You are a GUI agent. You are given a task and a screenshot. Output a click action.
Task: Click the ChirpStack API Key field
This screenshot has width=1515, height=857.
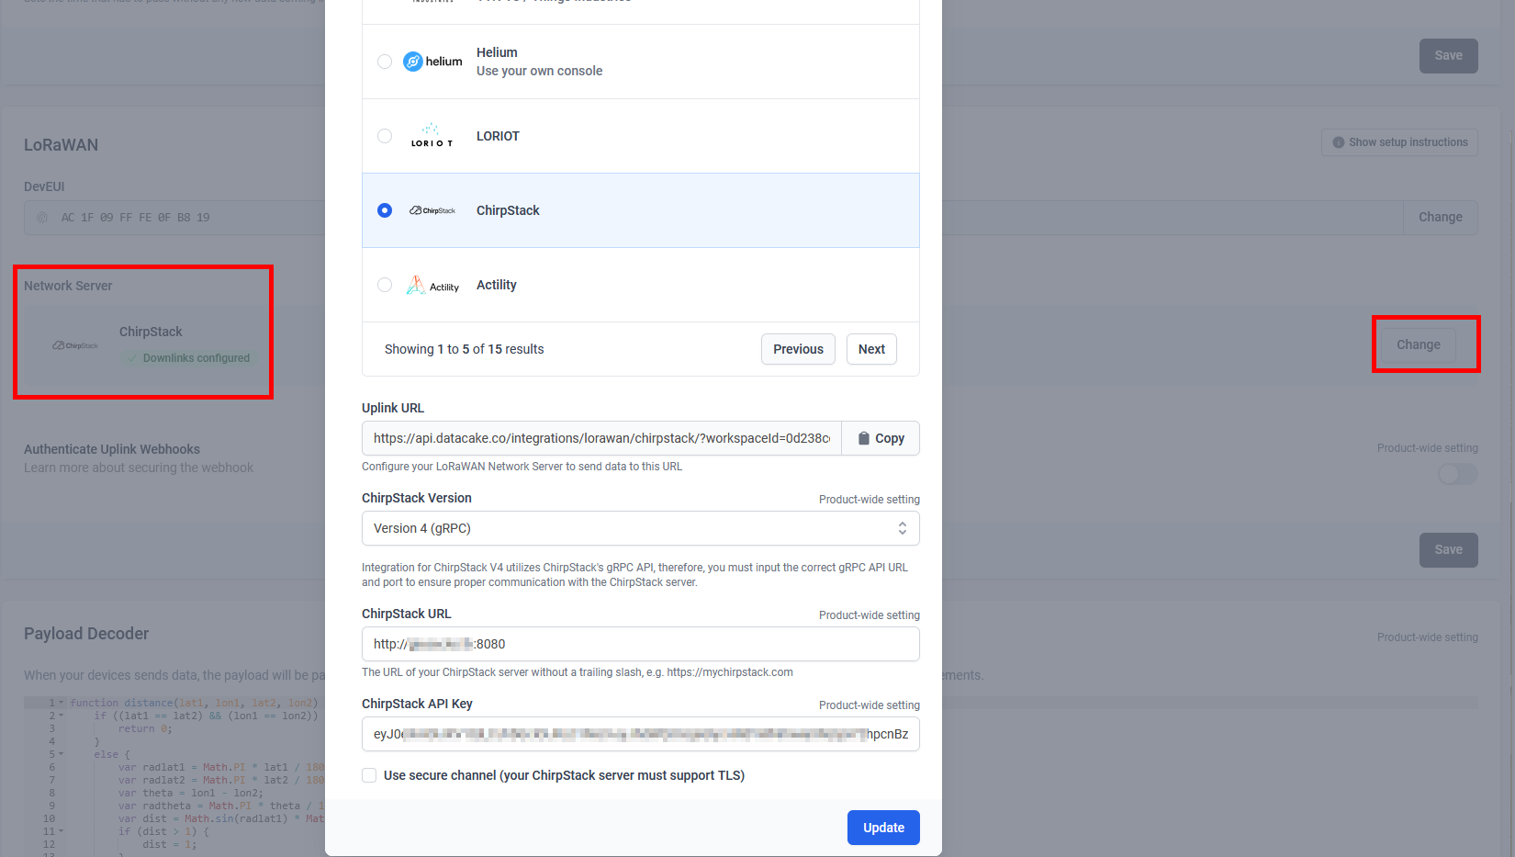pyautogui.click(x=640, y=734)
